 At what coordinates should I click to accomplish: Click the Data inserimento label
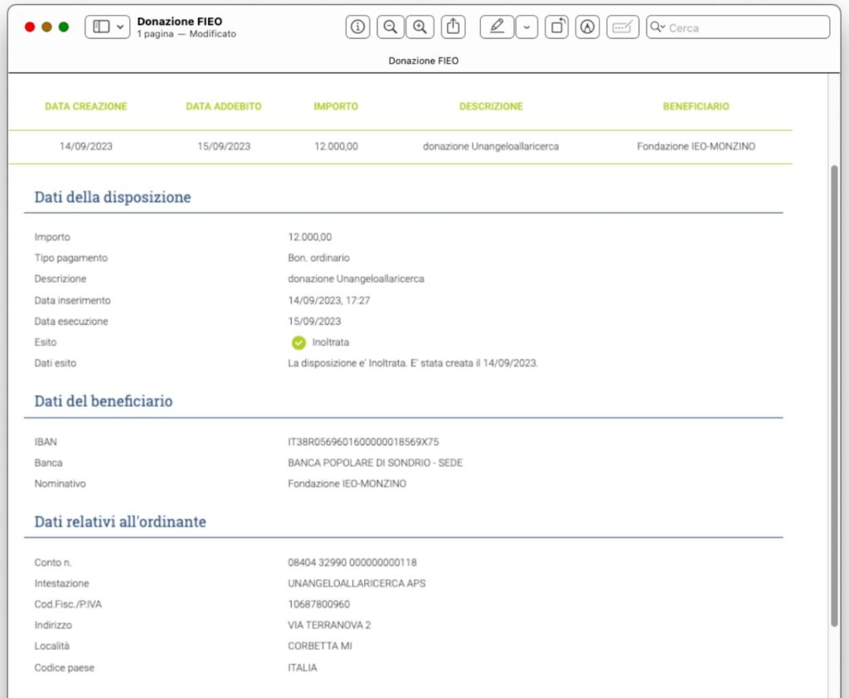click(73, 301)
